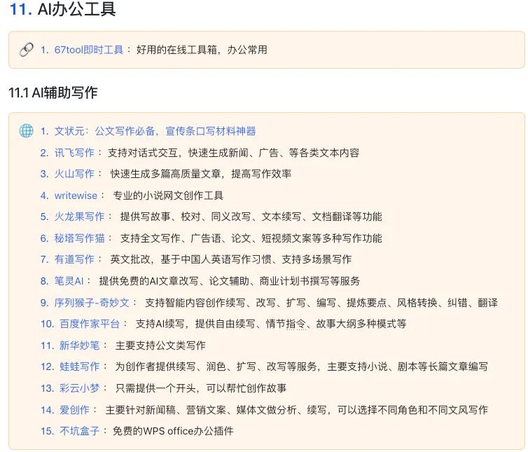This screenshot has width=528, height=452.
Task: Open the writewise link
Action: (x=76, y=196)
